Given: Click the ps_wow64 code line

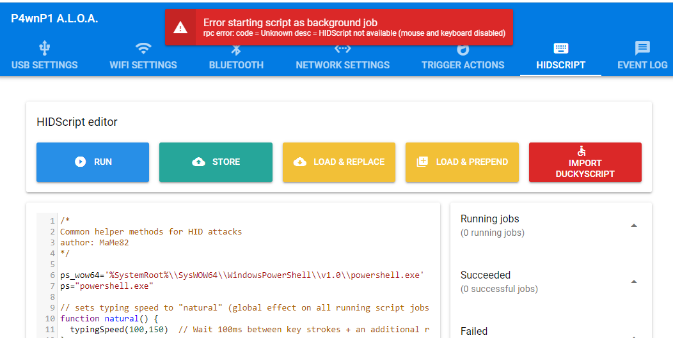Looking at the screenshot, I should click(242, 275).
